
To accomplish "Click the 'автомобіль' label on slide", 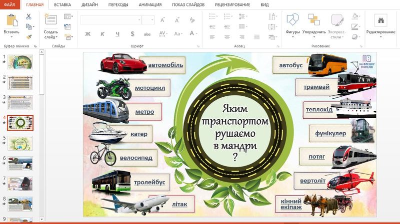I will pyautogui.click(x=165, y=65).
